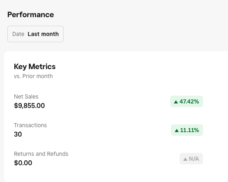This screenshot has height=182, width=228.
Task: Select the Transactions metric label
Action: [30, 125]
